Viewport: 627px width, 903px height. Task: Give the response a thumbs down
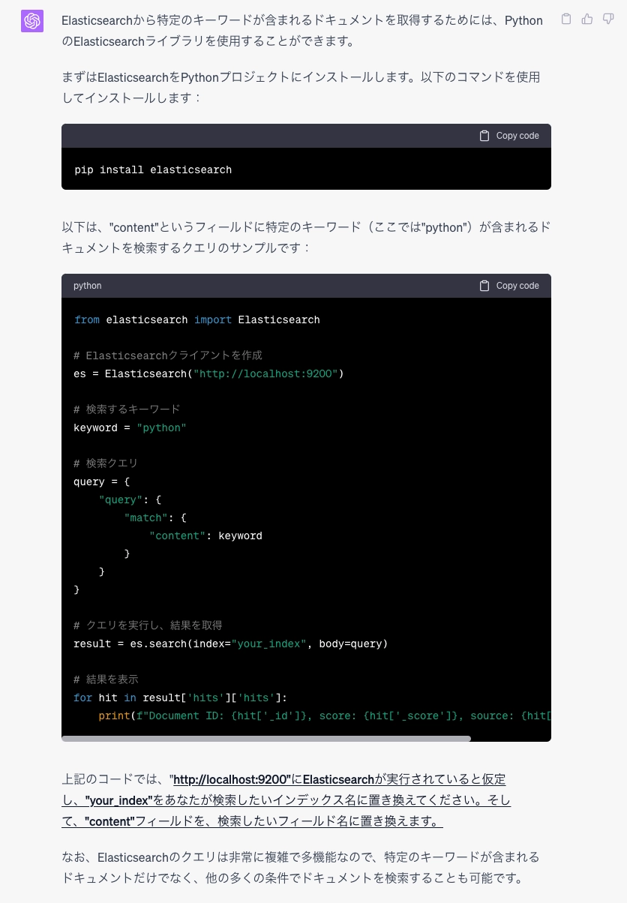[608, 19]
